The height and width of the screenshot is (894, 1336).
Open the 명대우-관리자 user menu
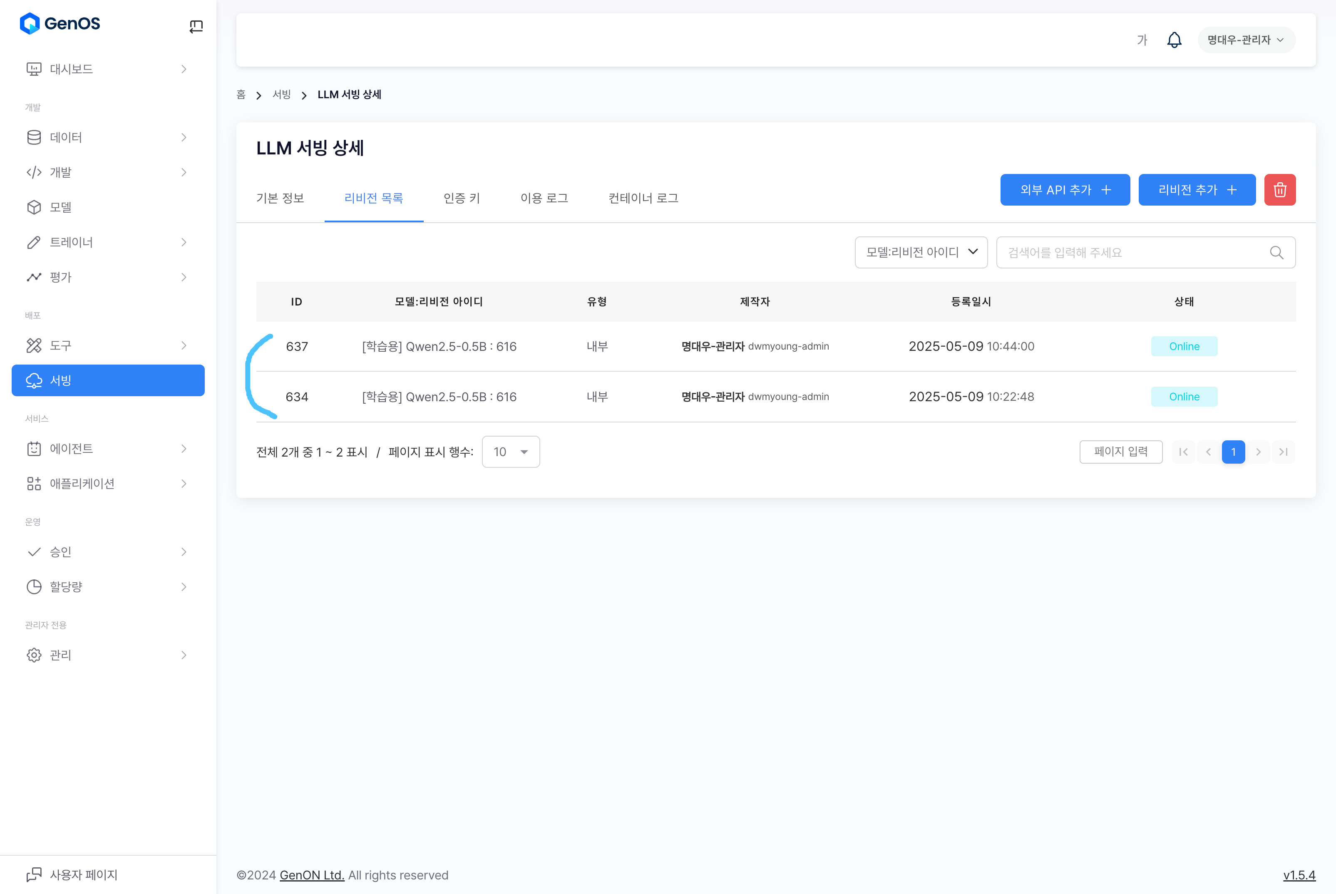tap(1246, 40)
